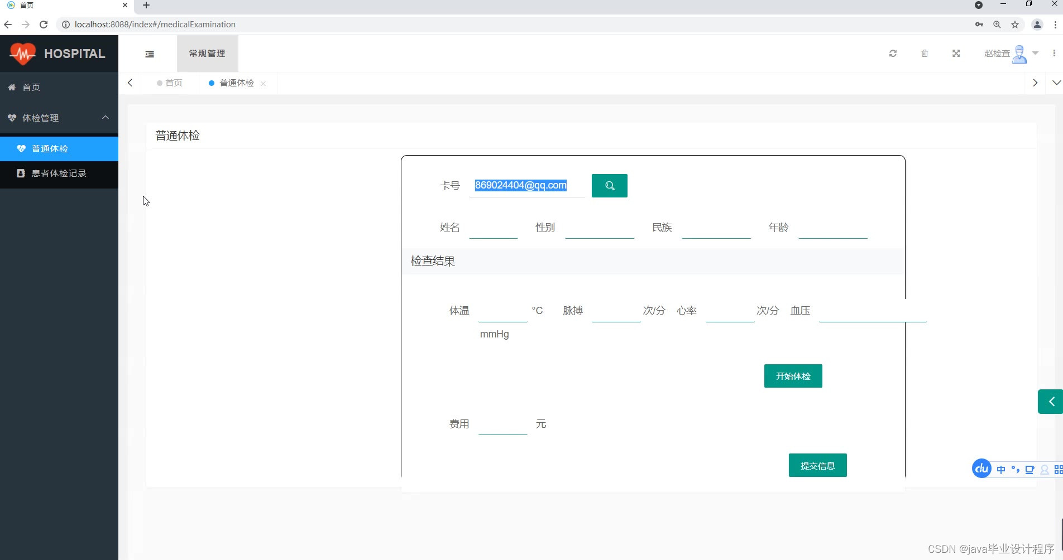Click the 心率 input field

click(x=730, y=311)
